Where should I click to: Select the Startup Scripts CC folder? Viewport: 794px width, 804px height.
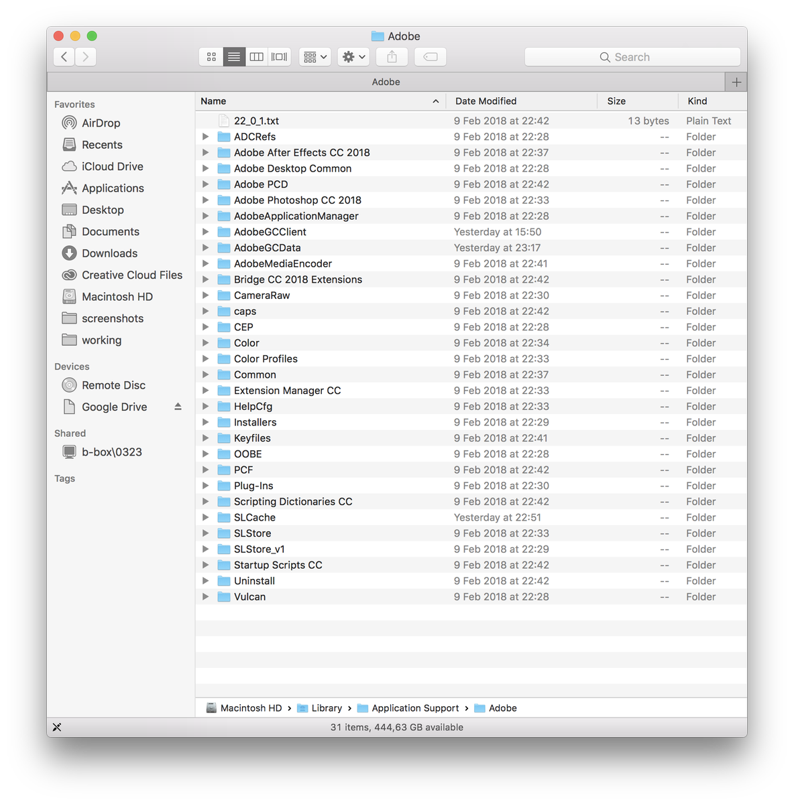click(471, 565)
